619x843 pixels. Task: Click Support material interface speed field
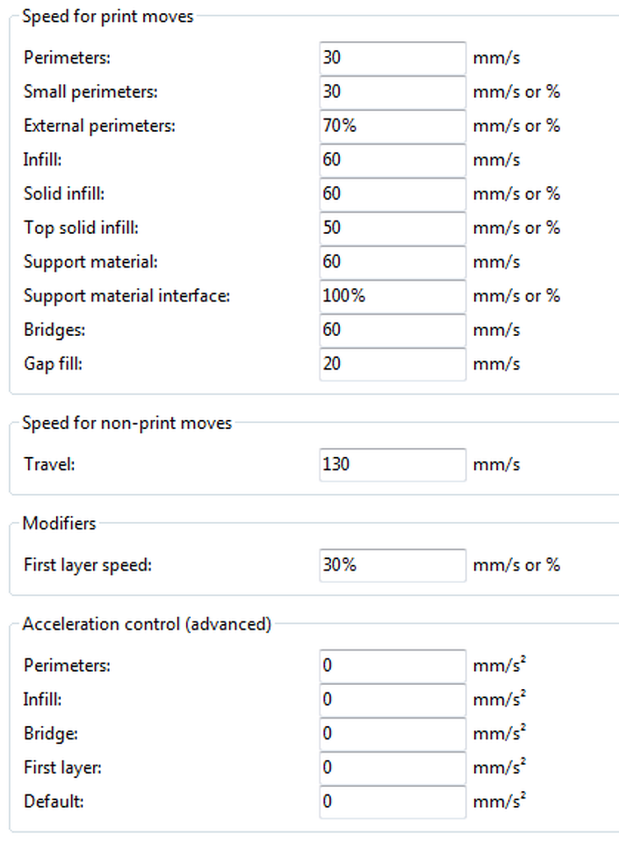pyautogui.click(x=393, y=296)
